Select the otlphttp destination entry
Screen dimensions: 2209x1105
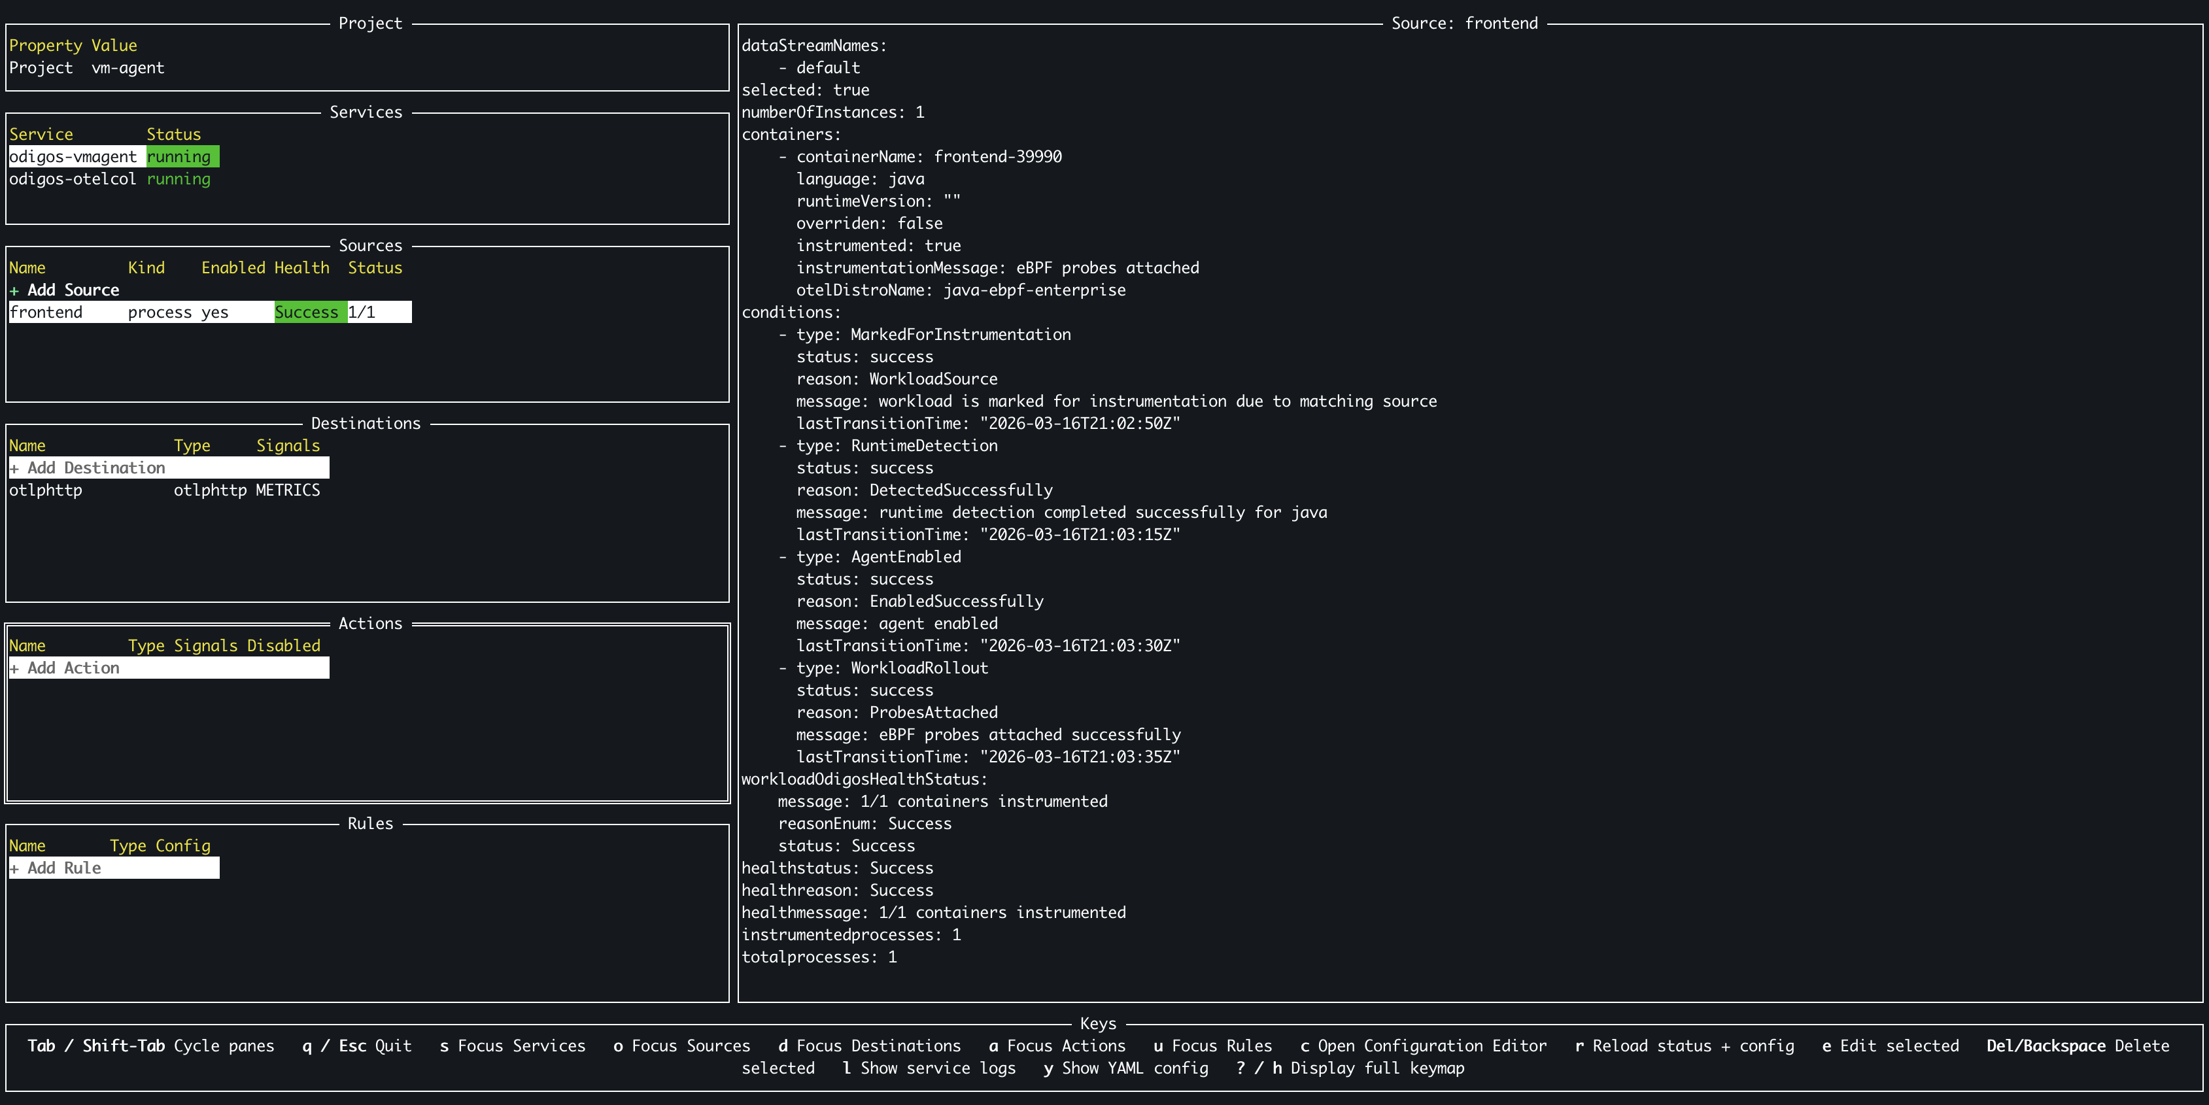pyautogui.click(x=46, y=490)
